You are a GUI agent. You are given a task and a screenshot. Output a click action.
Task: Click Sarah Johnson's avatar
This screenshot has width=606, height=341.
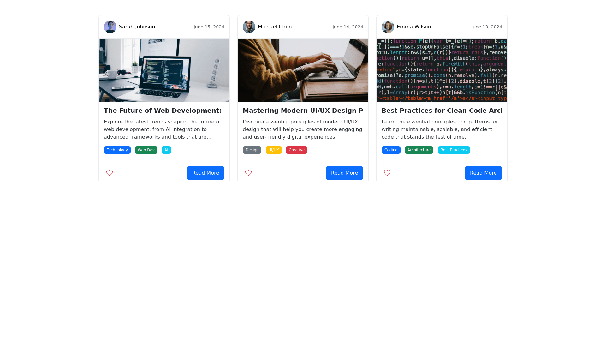point(110,27)
